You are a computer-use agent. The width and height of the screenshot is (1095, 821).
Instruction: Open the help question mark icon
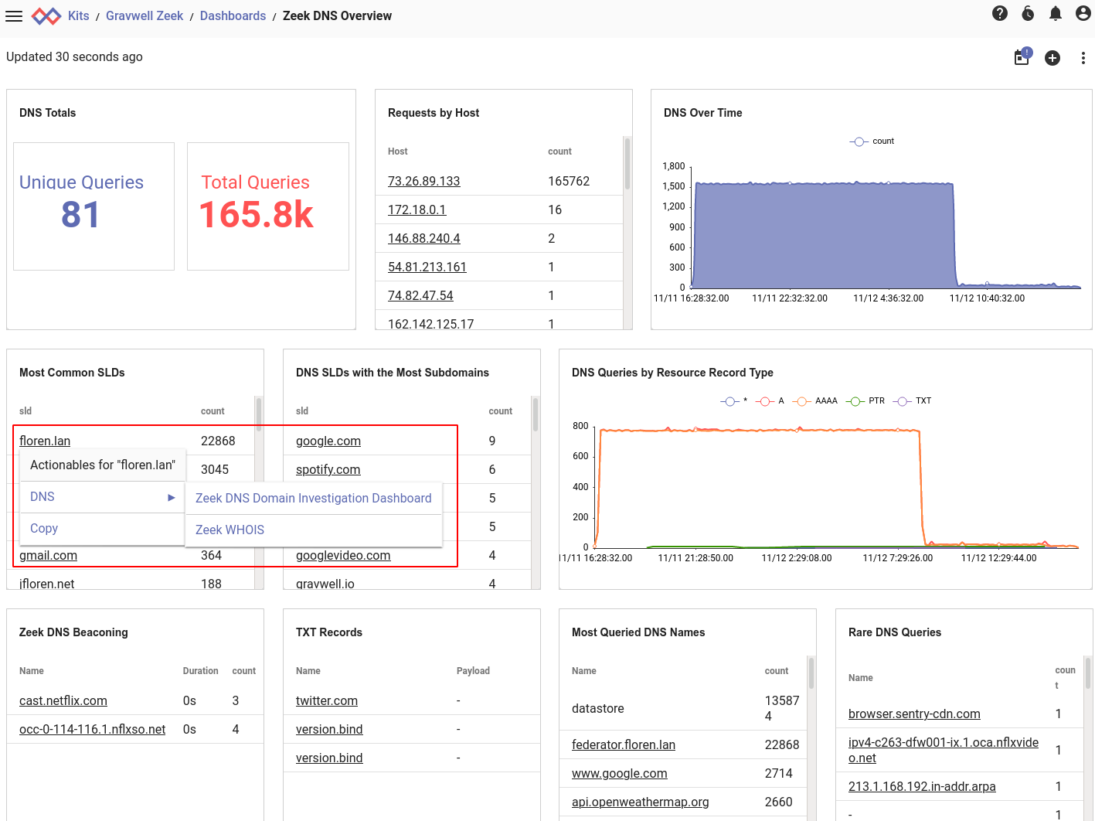click(1000, 13)
